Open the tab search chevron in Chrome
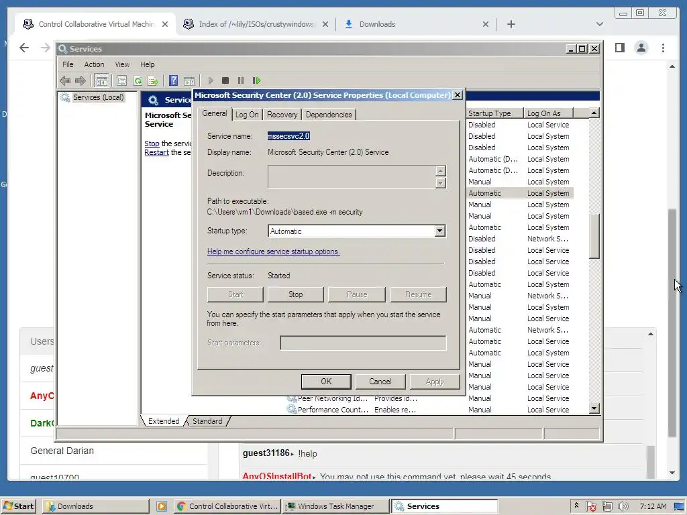Screen dimensions: 687x515 point(599,24)
